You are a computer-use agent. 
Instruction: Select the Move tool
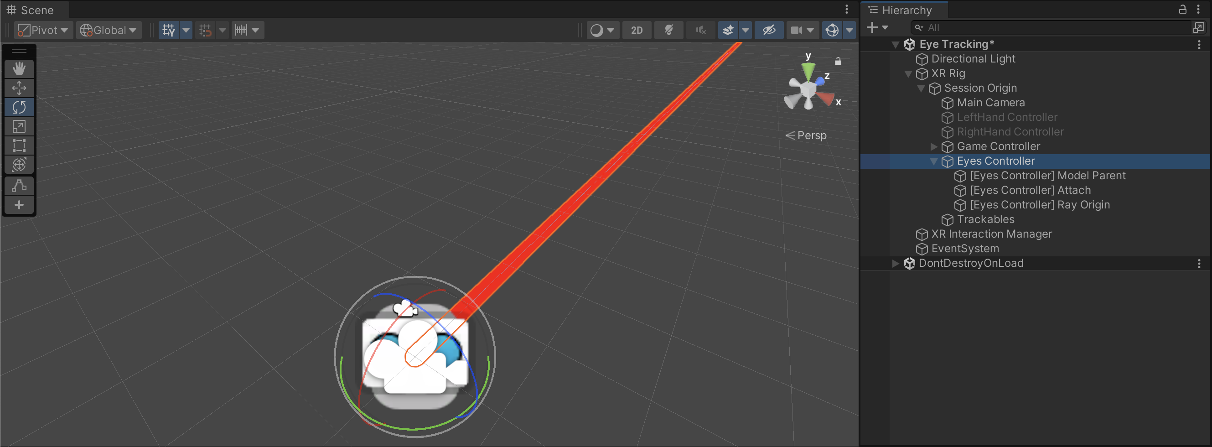(x=19, y=88)
